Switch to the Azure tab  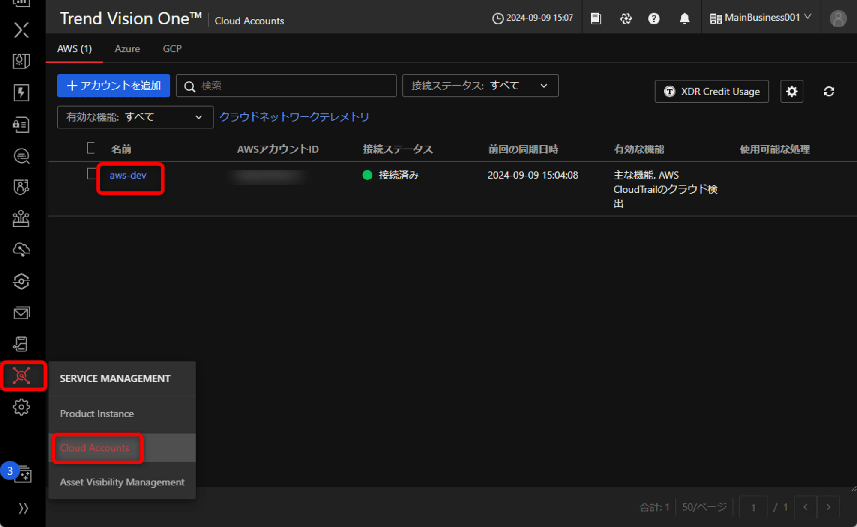click(127, 48)
